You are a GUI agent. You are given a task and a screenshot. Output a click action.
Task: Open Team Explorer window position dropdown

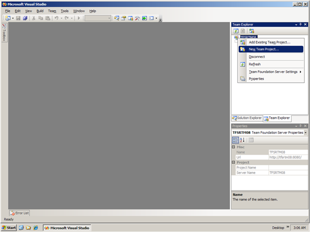pyautogui.click(x=296, y=25)
